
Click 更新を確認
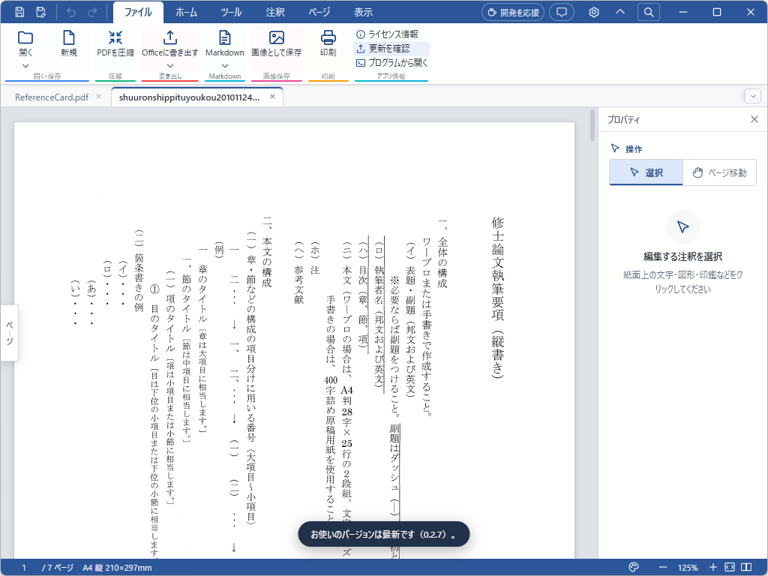click(391, 49)
